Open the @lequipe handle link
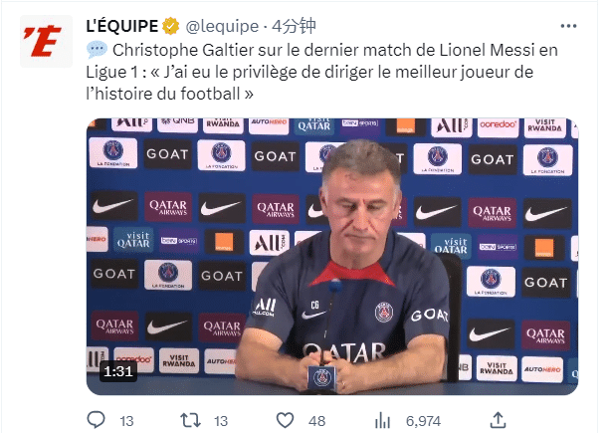The width and height of the screenshot is (611, 433). [x=222, y=23]
